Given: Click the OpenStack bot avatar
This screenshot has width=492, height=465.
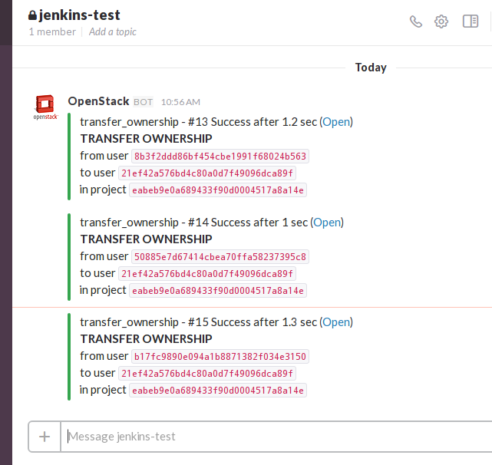Looking at the screenshot, I should 45,107.
